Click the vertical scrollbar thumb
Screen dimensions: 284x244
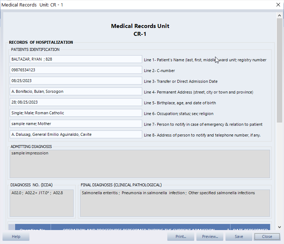click(x=279, y=70)
